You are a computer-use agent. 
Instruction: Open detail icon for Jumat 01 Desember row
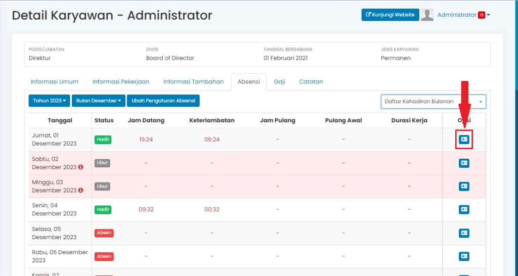(x=464, y=139)
